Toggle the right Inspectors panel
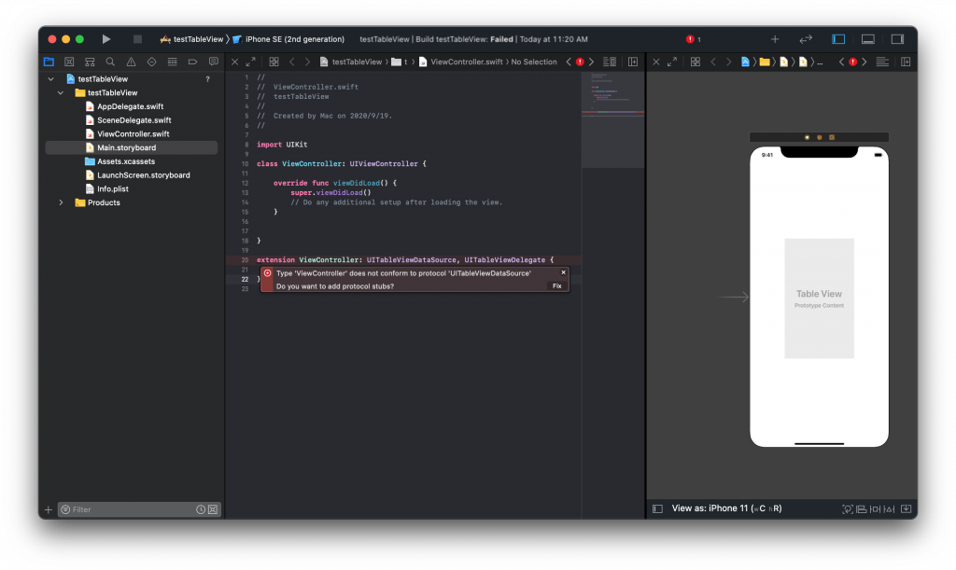 click(897, 39)
